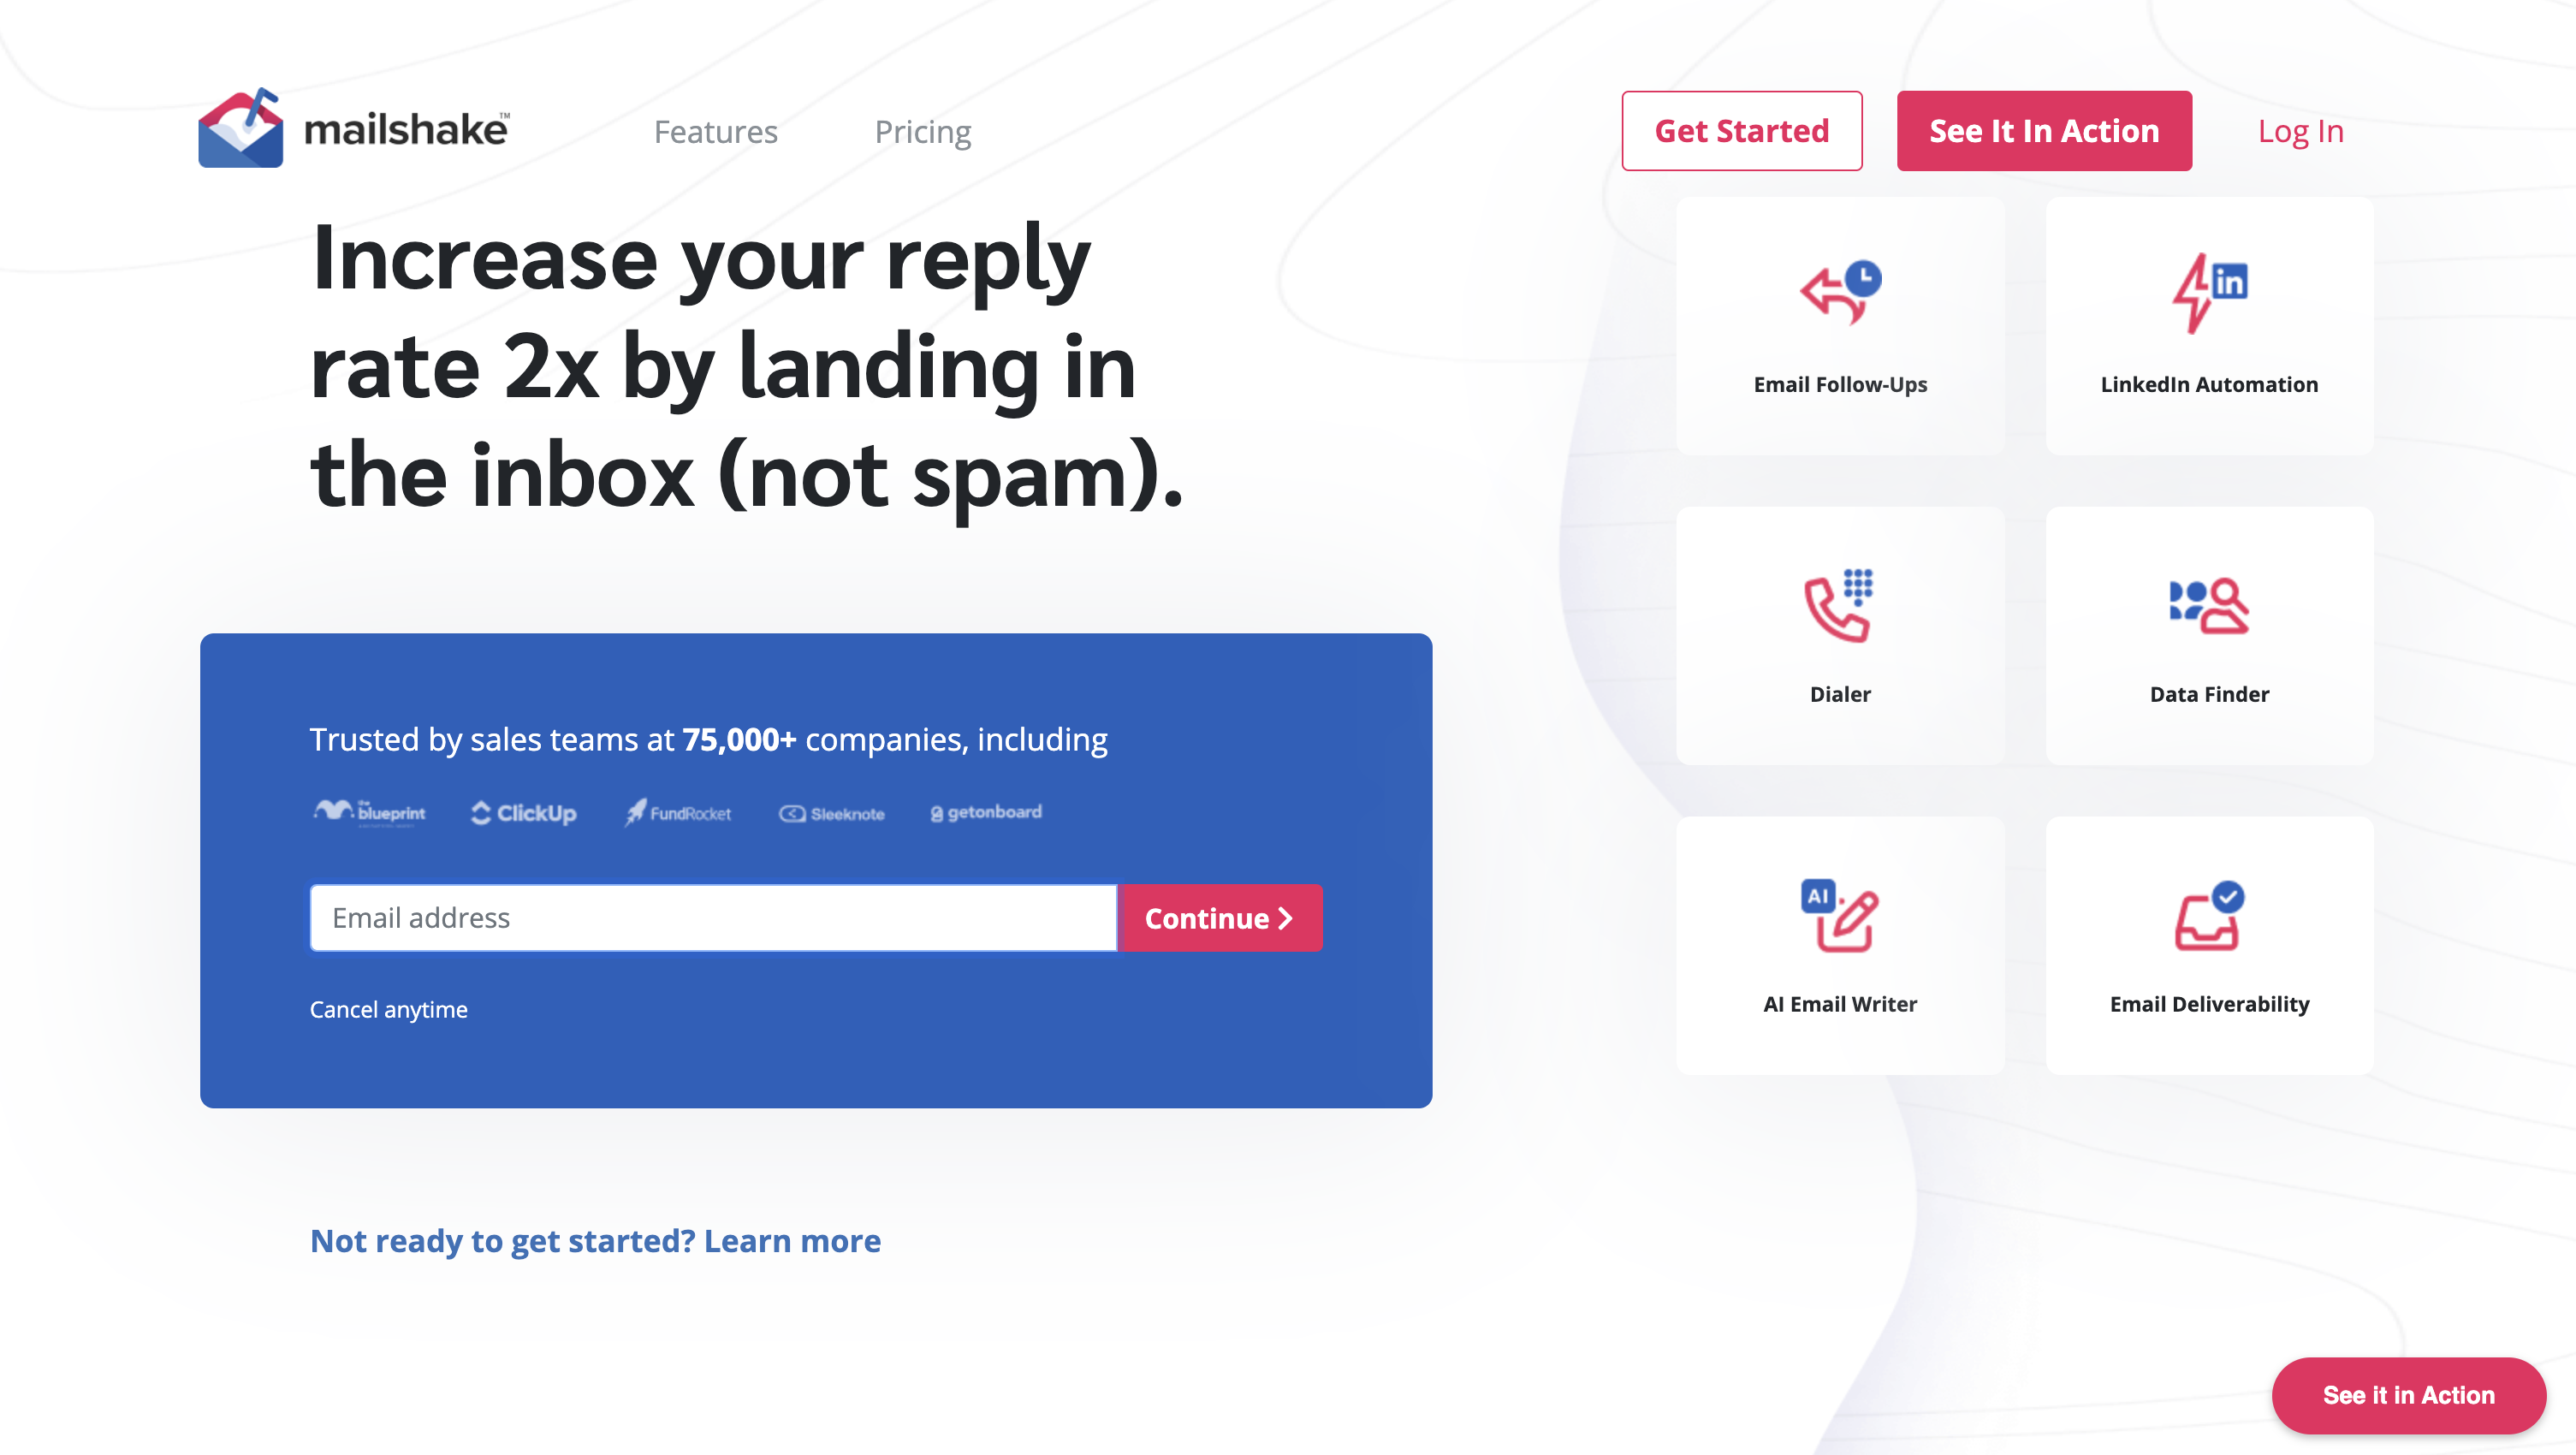Open the Pricing menu
Screen dimensions: 2576x1455
(x=922, y=129)
